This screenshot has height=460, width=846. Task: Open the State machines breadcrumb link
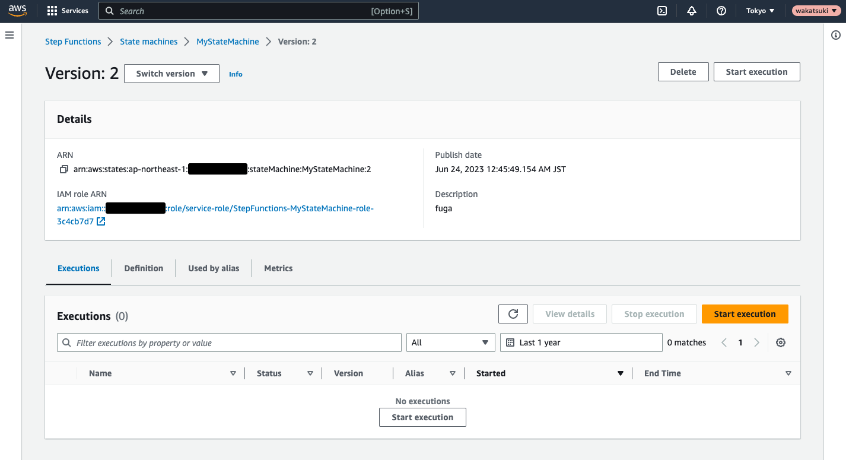pos(148,42)
